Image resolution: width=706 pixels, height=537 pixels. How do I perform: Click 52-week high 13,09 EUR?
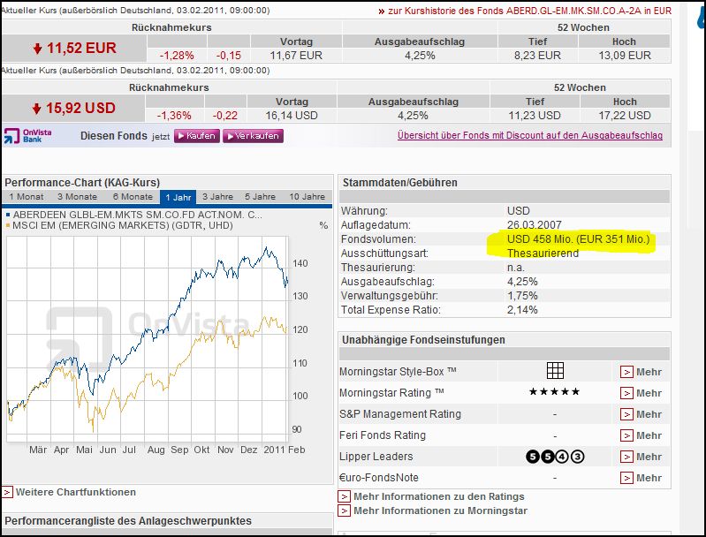pyautogui.click(x=625, y=56)
